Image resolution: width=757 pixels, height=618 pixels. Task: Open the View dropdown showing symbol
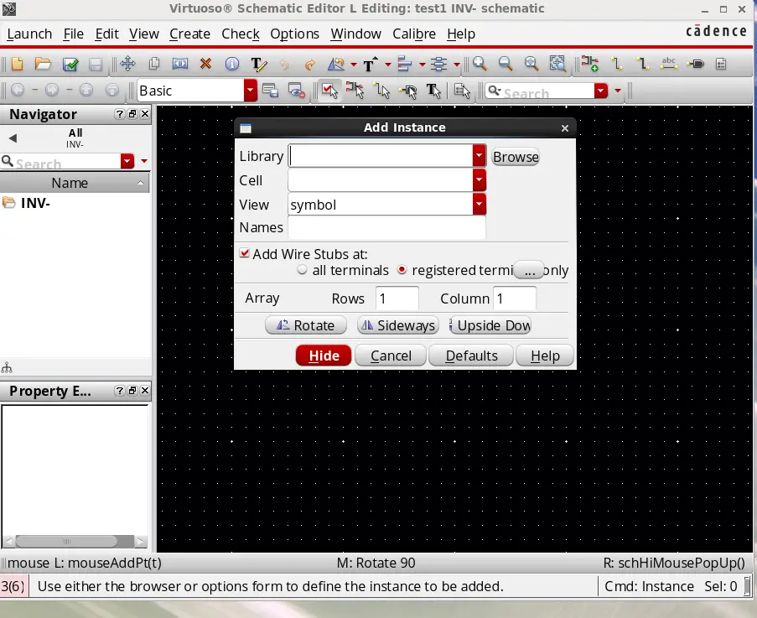point(479,205)
